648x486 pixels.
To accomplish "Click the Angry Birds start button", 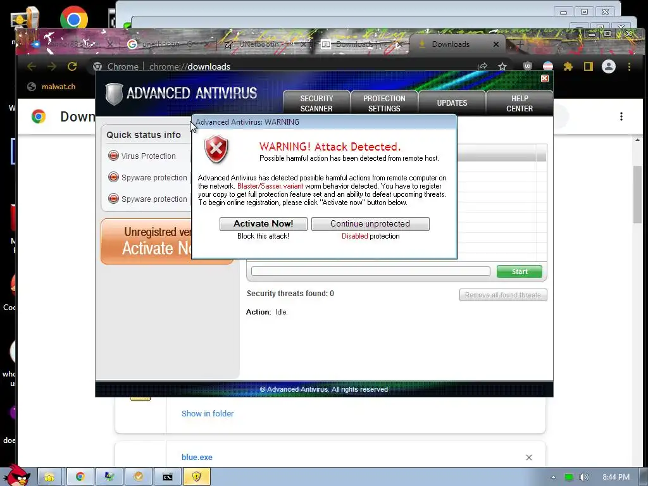I will coord(16,475).
